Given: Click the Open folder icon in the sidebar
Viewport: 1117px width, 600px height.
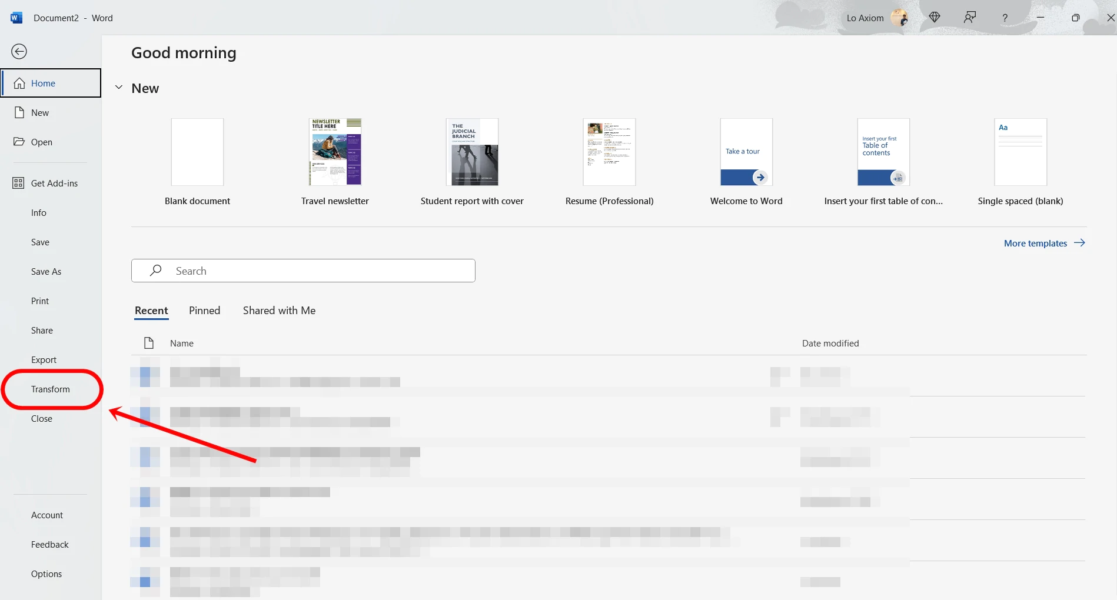Looking at the screenshot, I should pyautogui.click(x=19, y=142).
